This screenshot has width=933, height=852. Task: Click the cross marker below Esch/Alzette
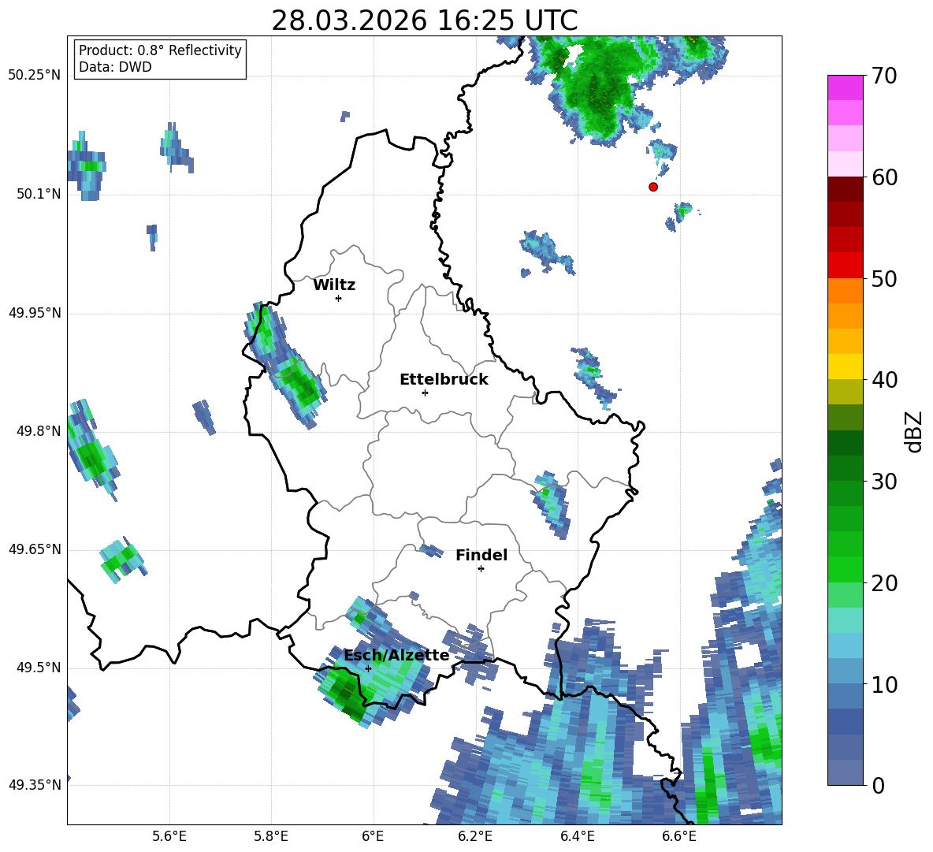click(x=368, y=668)
